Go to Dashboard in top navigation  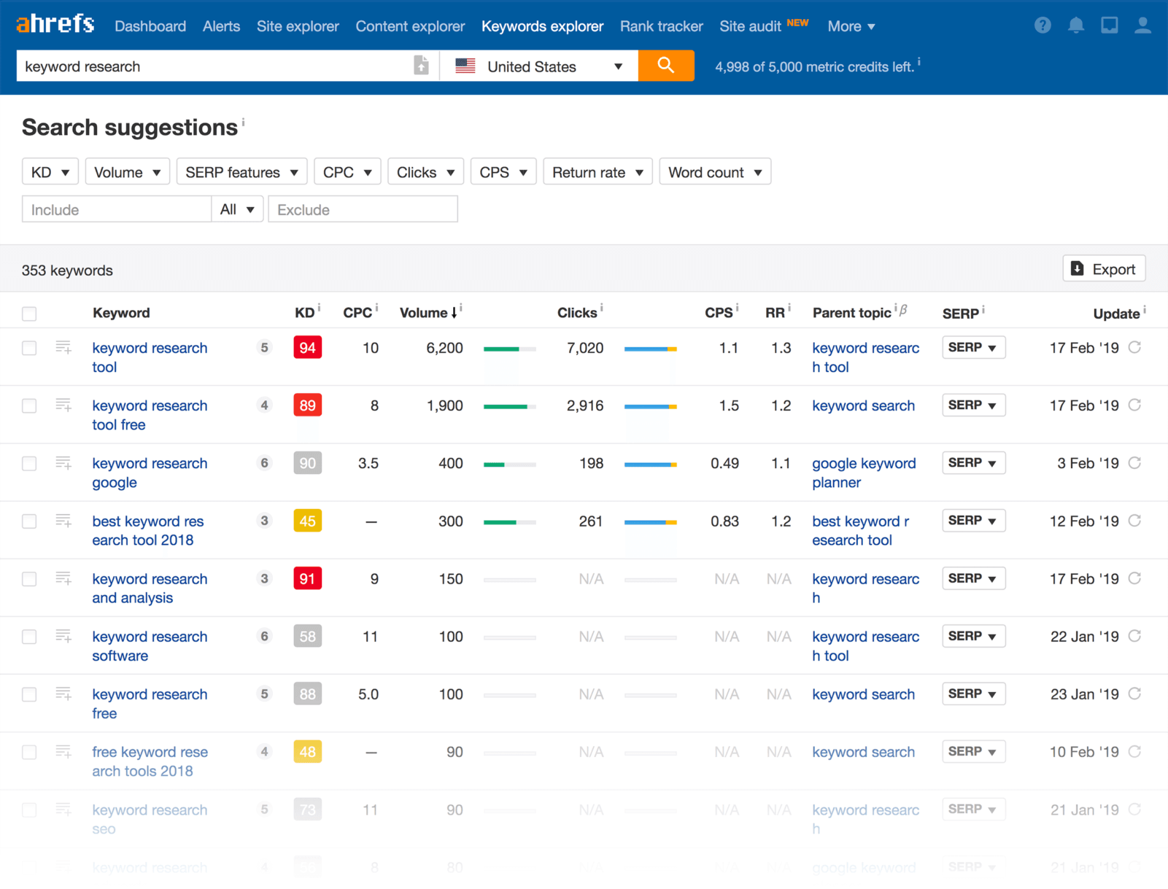[x=150, y=26]
